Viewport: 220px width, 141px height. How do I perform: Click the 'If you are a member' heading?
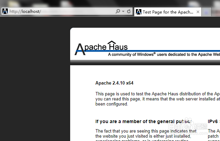143,121
